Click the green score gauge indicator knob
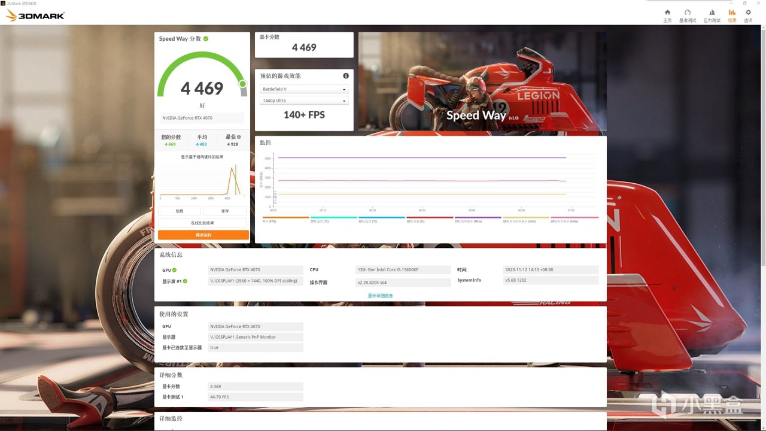This screenshot has height=431, width=766. 242,84
